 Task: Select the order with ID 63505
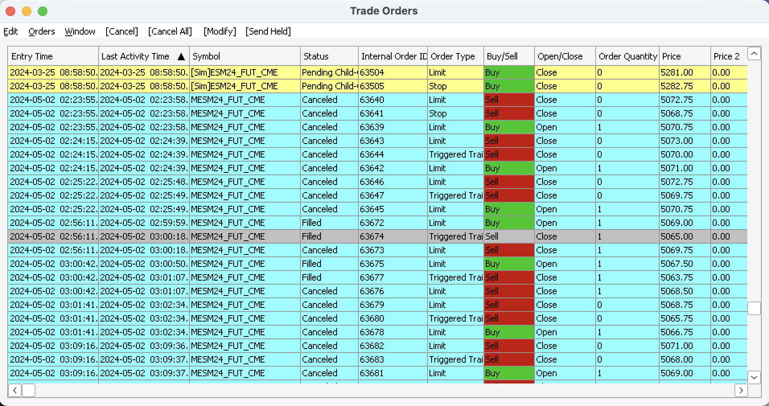(x=378, y=86)
